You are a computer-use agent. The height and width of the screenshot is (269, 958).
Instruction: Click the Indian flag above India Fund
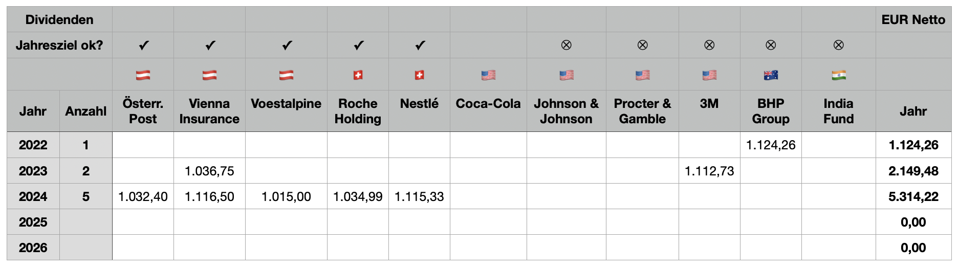point(838,75)
